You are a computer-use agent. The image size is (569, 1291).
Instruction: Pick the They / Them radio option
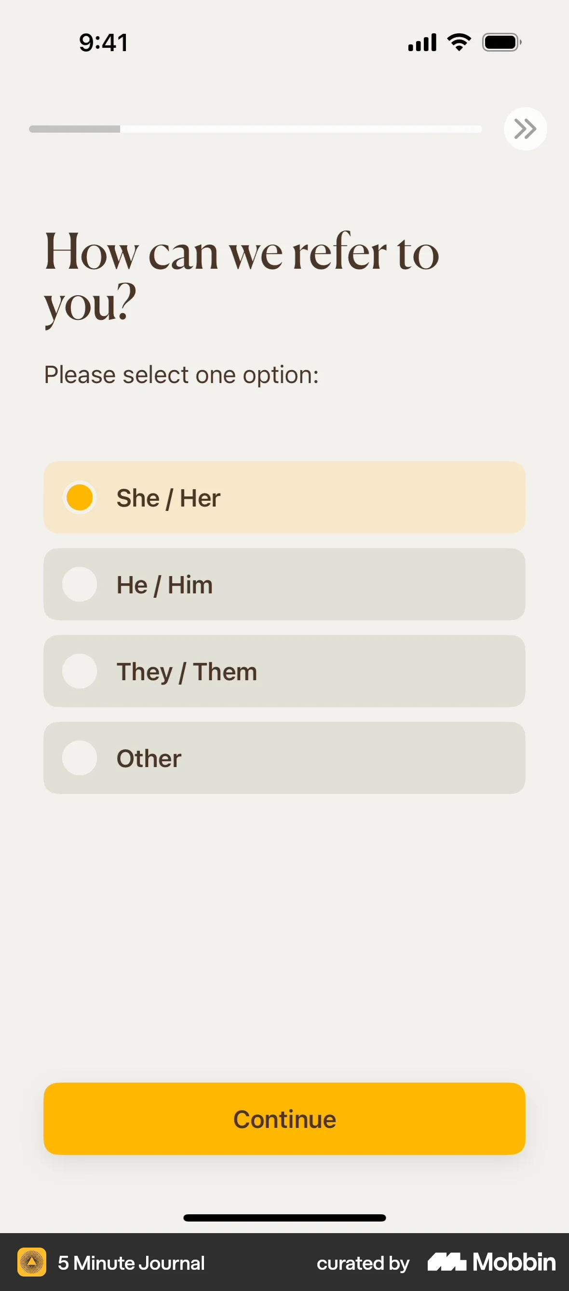pyautogui.click(x=80, y=671)
